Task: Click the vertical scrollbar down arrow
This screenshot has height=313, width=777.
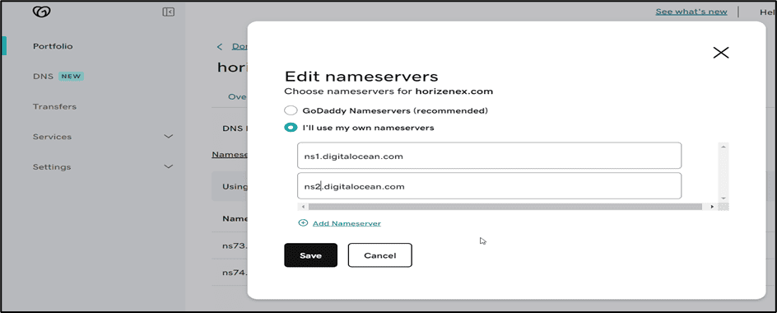Action: coord(723,198)
